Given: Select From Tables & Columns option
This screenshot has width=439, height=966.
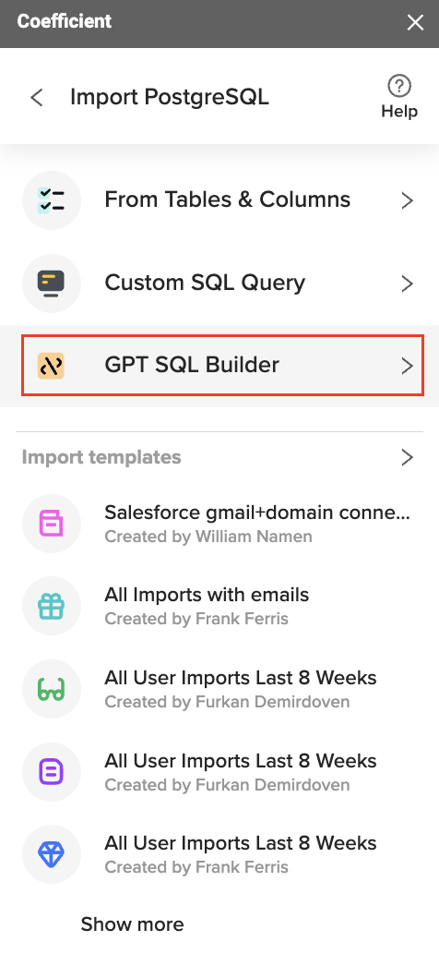Looking at the screenshot, I should point(219,200).
